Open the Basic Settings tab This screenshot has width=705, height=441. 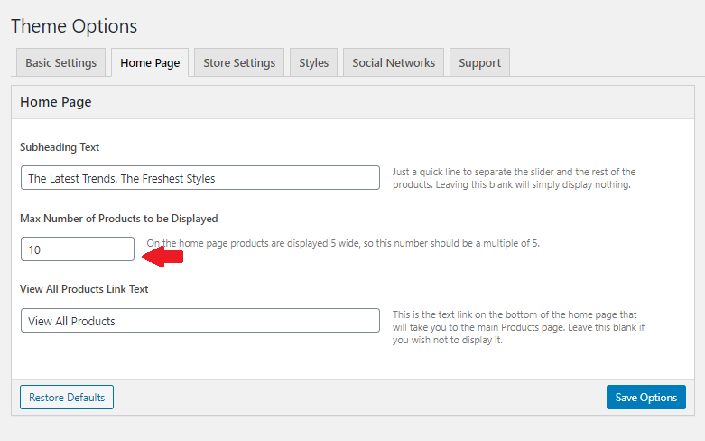[60, 62]
